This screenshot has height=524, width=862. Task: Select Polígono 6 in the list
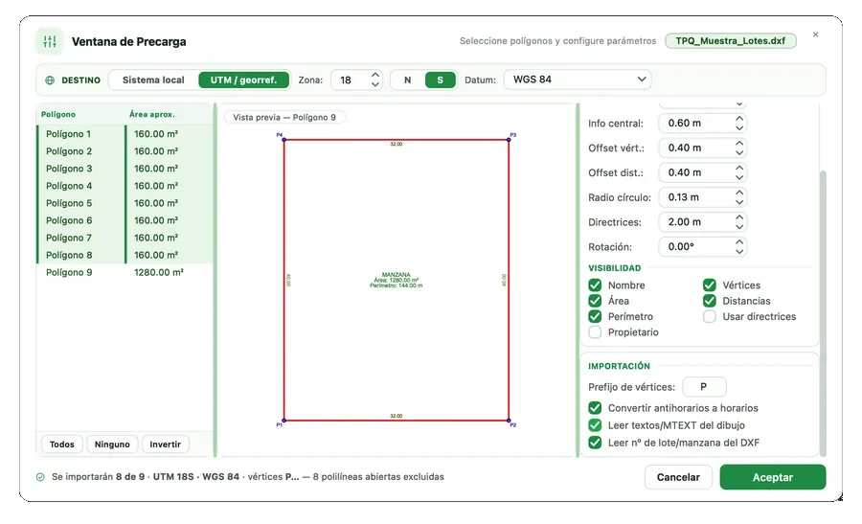click(125, 220)
